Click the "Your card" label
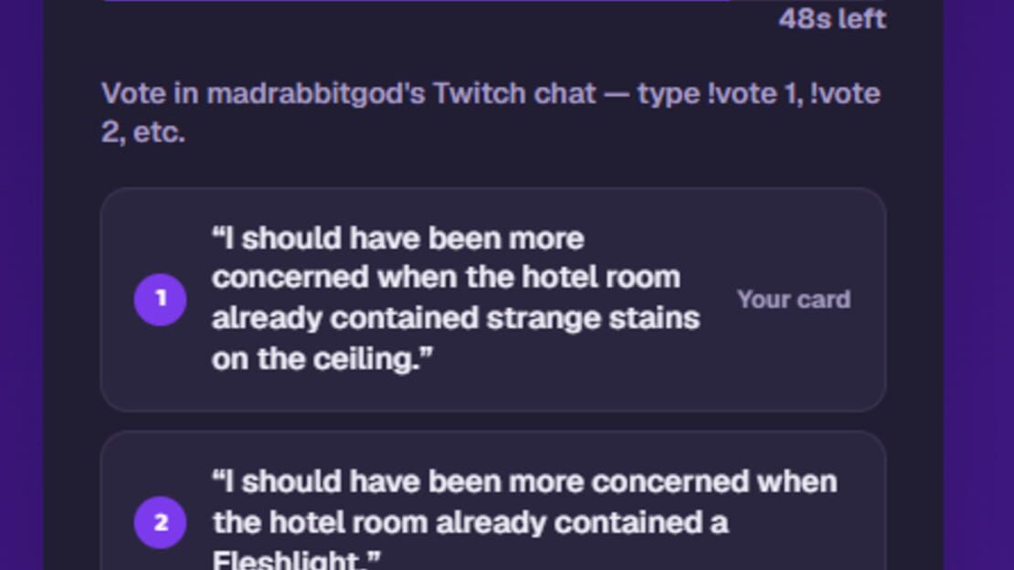The height and width of the screenshot is (570, 1014). click(x=794, y=300)
